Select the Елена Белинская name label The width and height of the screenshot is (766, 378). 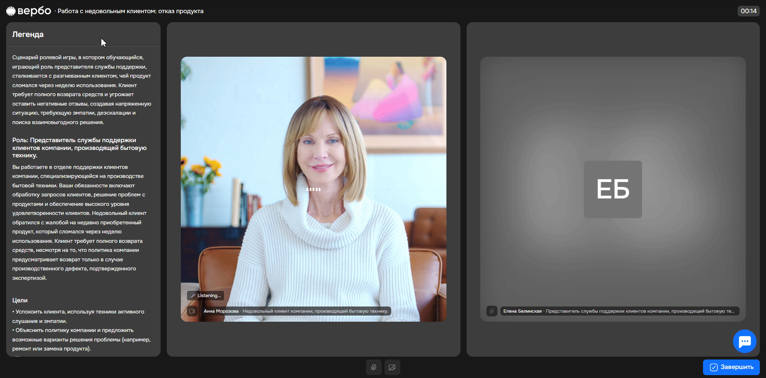[522, 311]
